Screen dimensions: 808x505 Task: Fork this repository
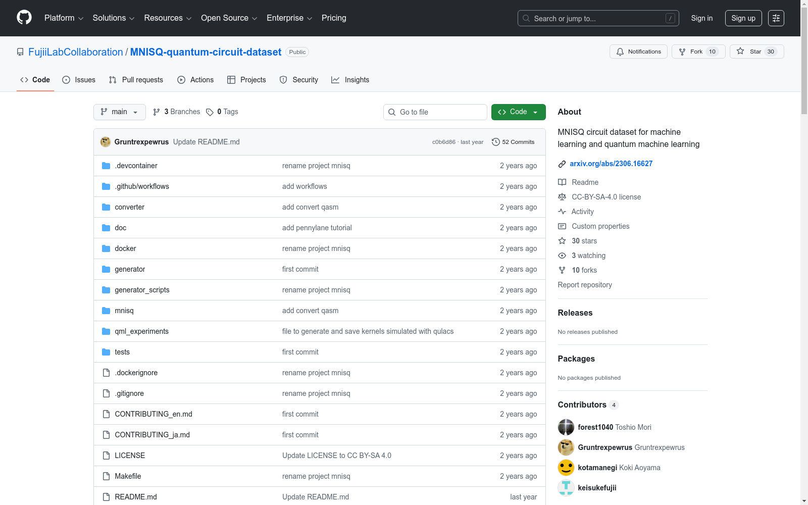click(x=698, y=52)
